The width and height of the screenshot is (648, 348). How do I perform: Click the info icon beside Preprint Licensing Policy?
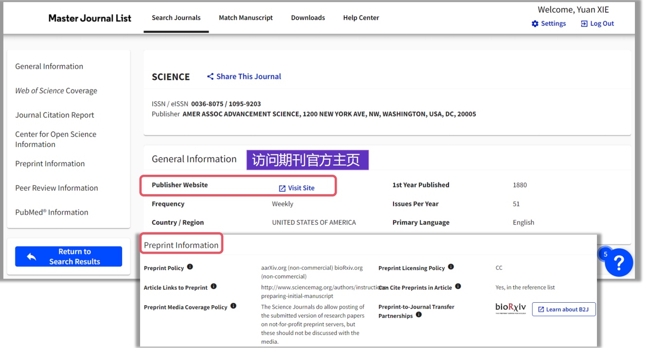click(450, 266)
